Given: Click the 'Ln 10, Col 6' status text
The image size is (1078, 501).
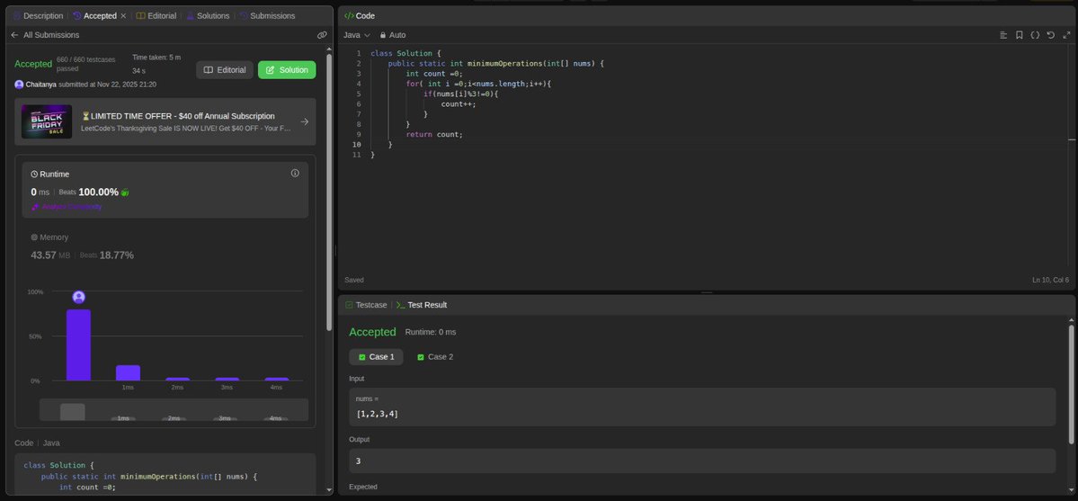Looking at the screenshot, I should pos(1050,280).
